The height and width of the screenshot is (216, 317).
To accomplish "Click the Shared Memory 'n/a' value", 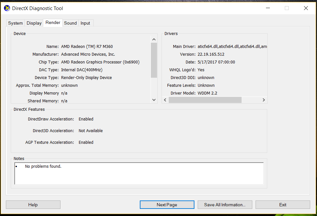I will click(x=64, y=101).
